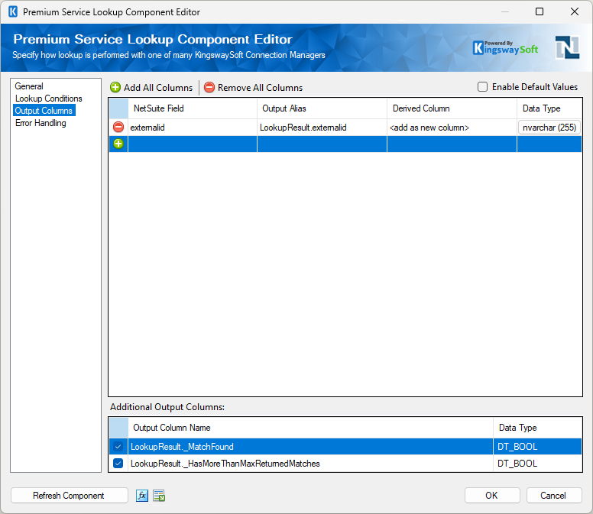Confirm with the OK button

point(492,496)
